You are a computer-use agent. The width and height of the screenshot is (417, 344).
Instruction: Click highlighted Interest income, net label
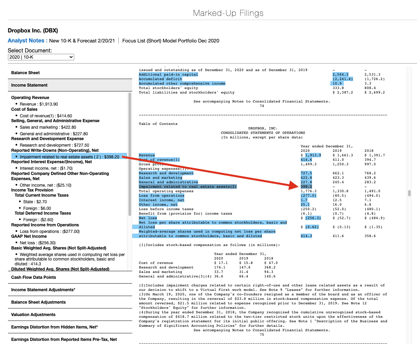tap(162, 200)
